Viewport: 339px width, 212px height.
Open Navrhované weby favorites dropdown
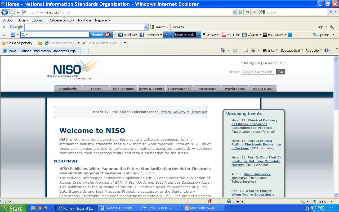[x=78, y=43]
